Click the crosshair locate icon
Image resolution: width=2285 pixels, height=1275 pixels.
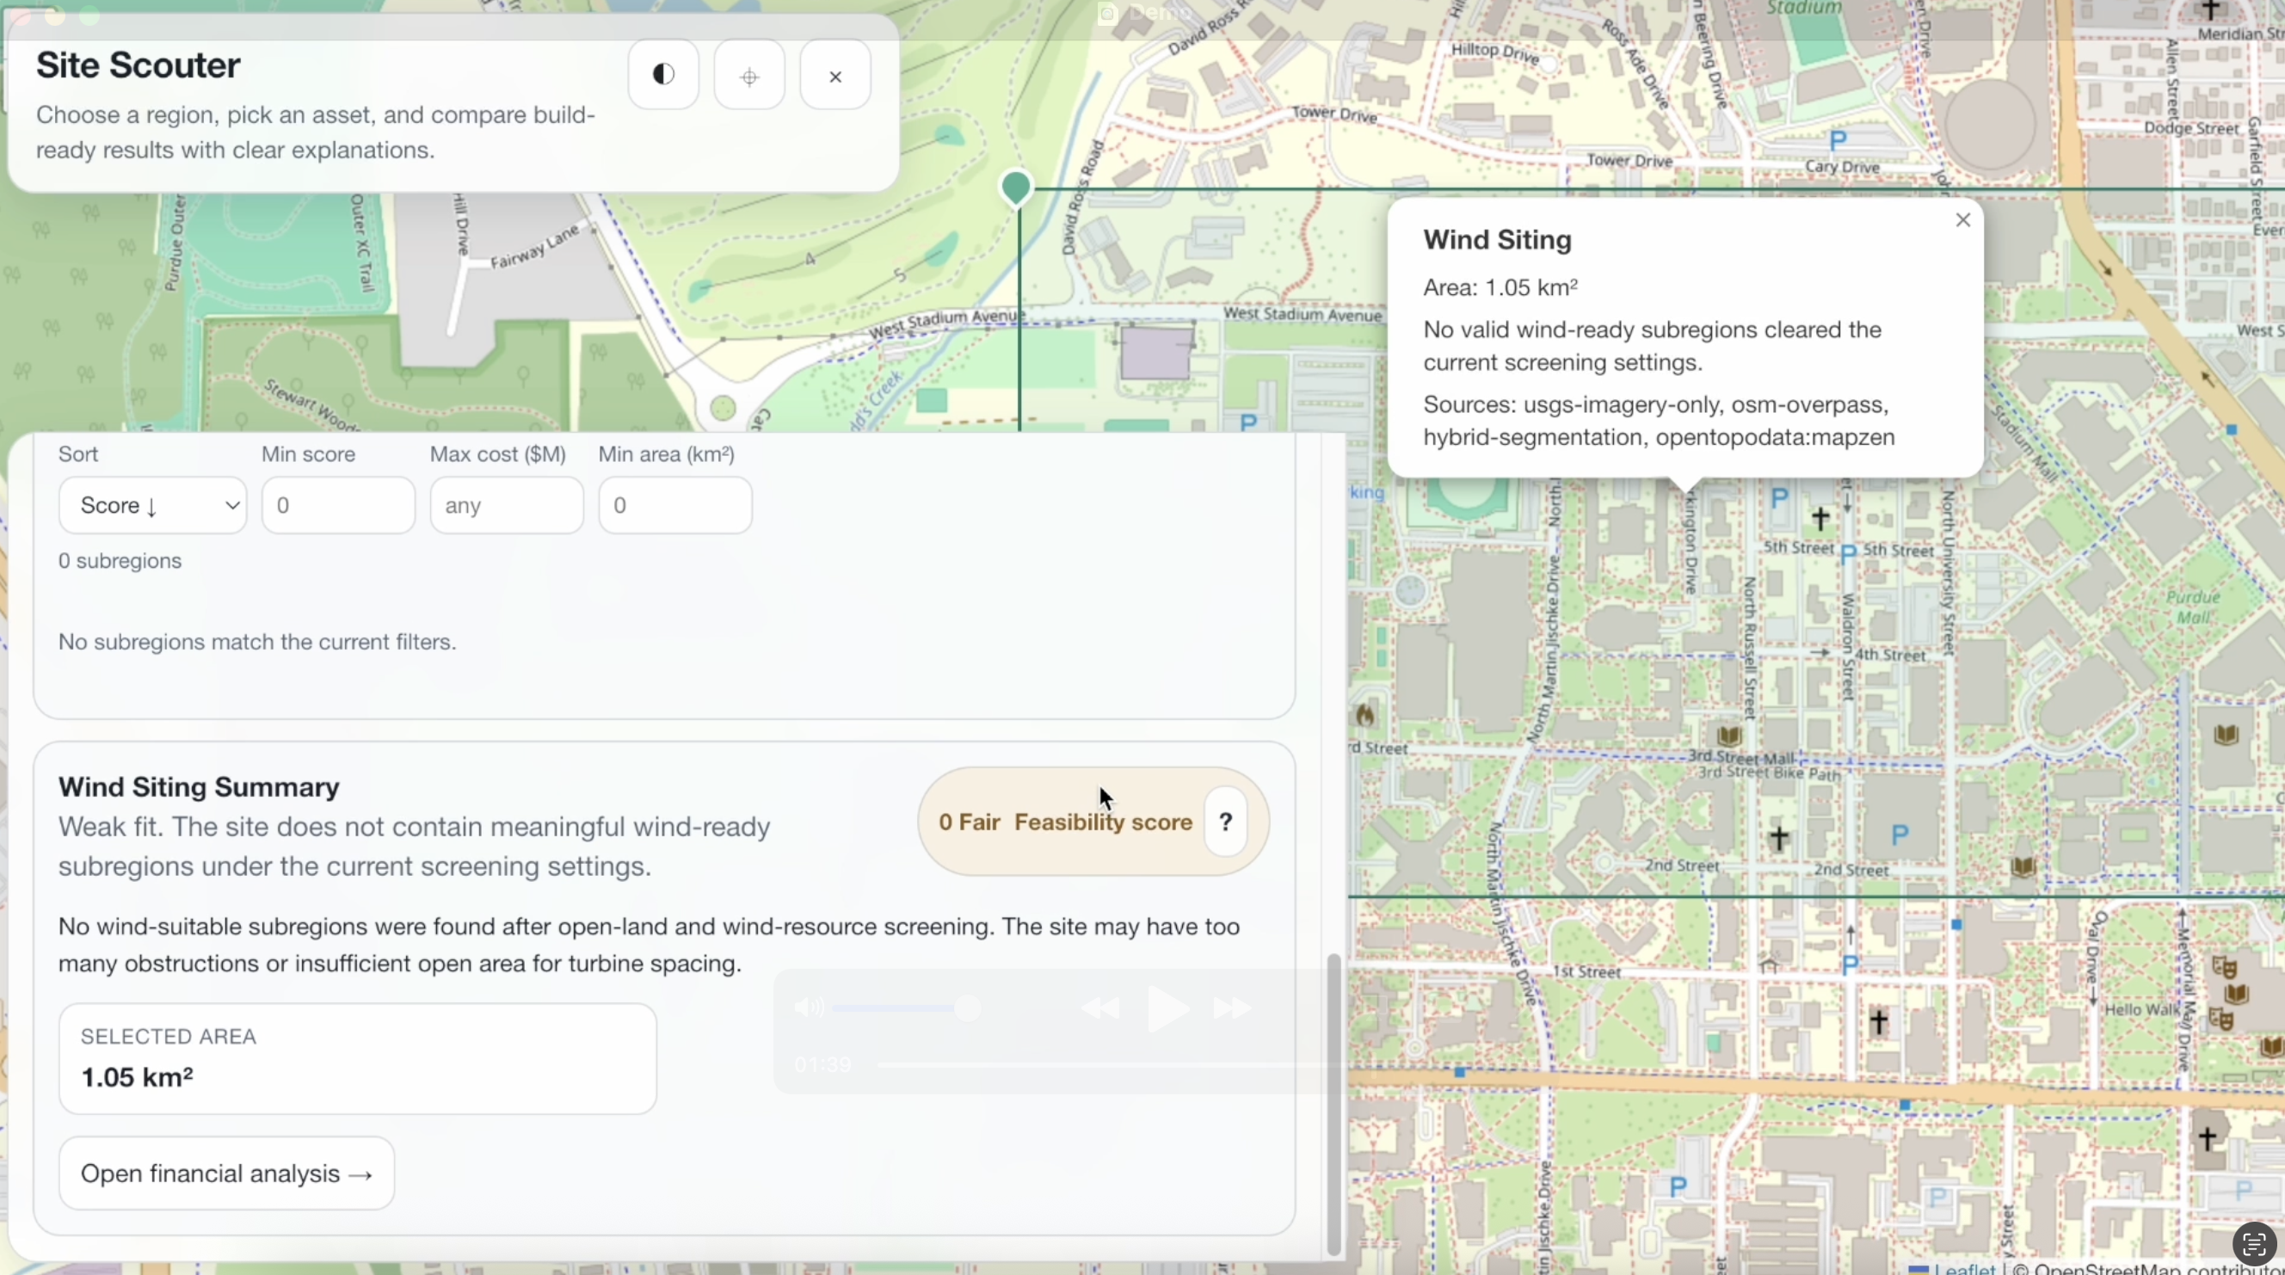tap(748, 77)
